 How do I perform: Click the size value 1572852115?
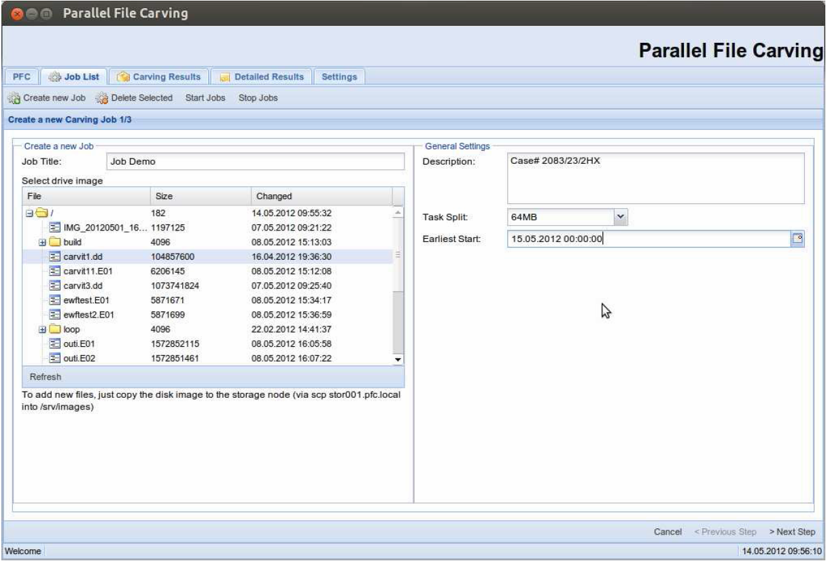point(173,343)
